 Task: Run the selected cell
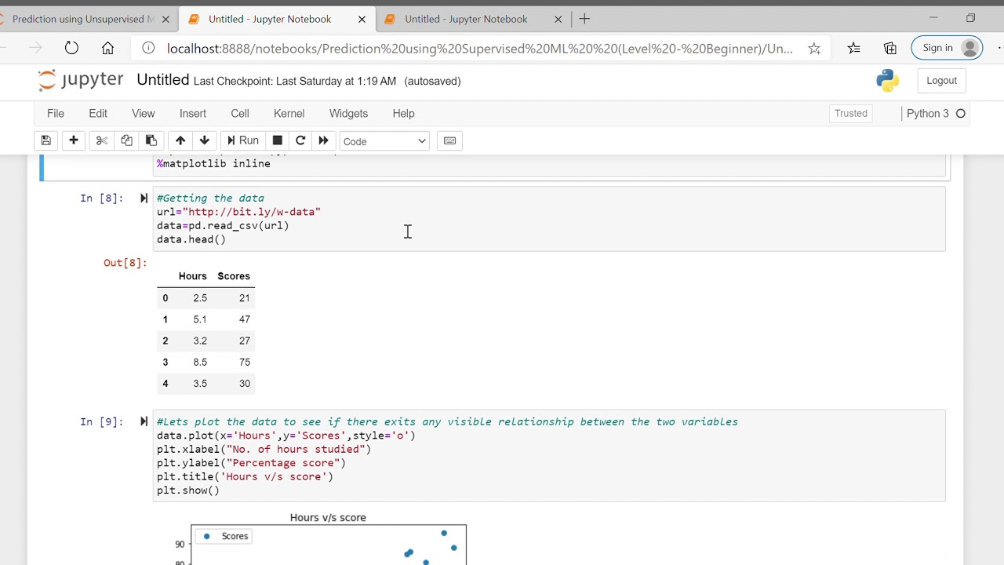[x=242, y=140]
